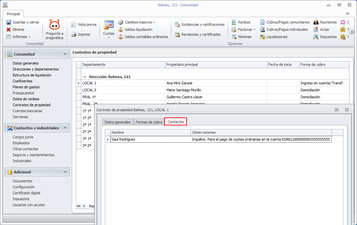Click the Saldos liquidación scales icon
This screenshot has height=225, width=357.
click(121, 29)
